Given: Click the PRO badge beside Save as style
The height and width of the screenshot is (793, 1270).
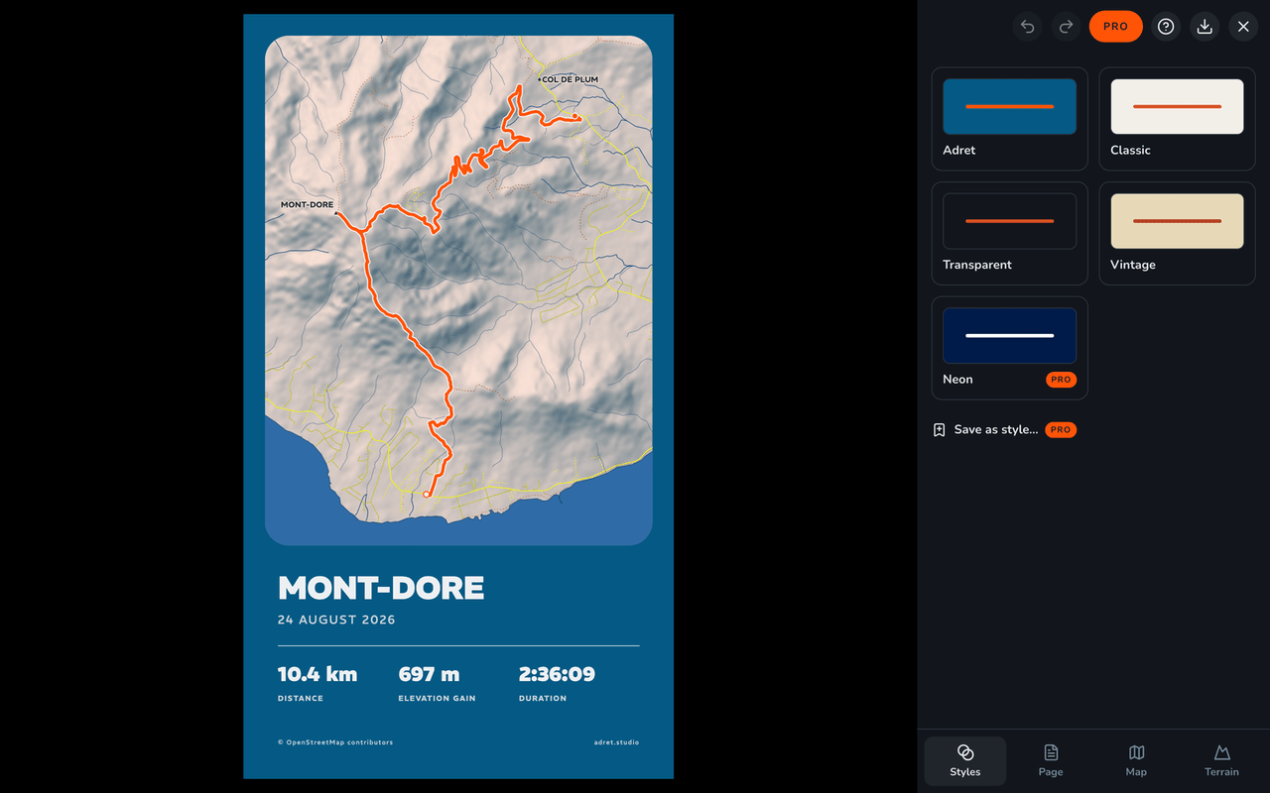Looking at the screenshot, I should [x=1061, y=430].
